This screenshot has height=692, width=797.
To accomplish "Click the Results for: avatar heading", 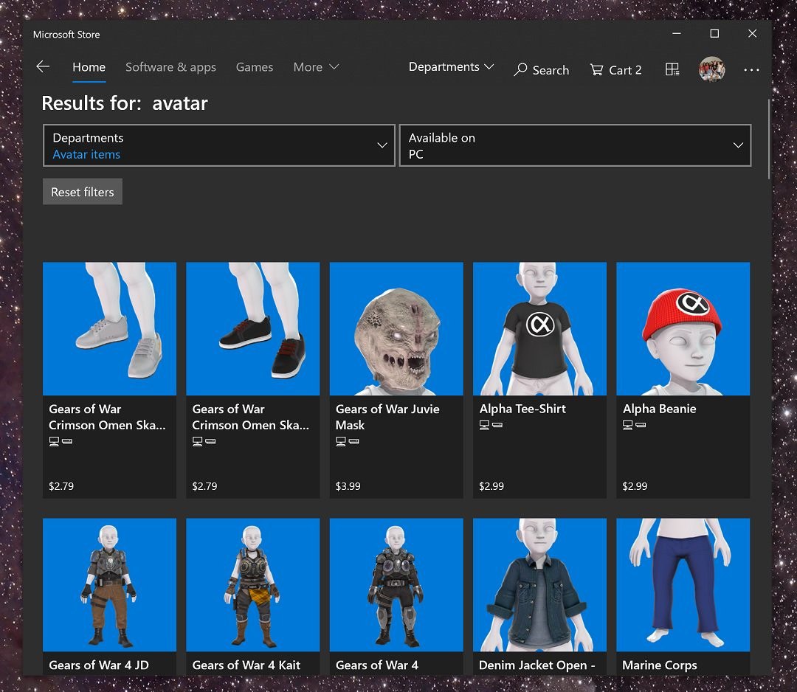I will point(125,103).
